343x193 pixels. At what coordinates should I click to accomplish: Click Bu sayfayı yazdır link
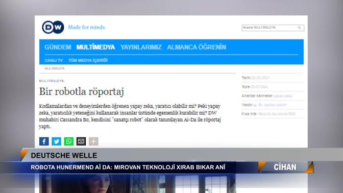coord(273,105)
